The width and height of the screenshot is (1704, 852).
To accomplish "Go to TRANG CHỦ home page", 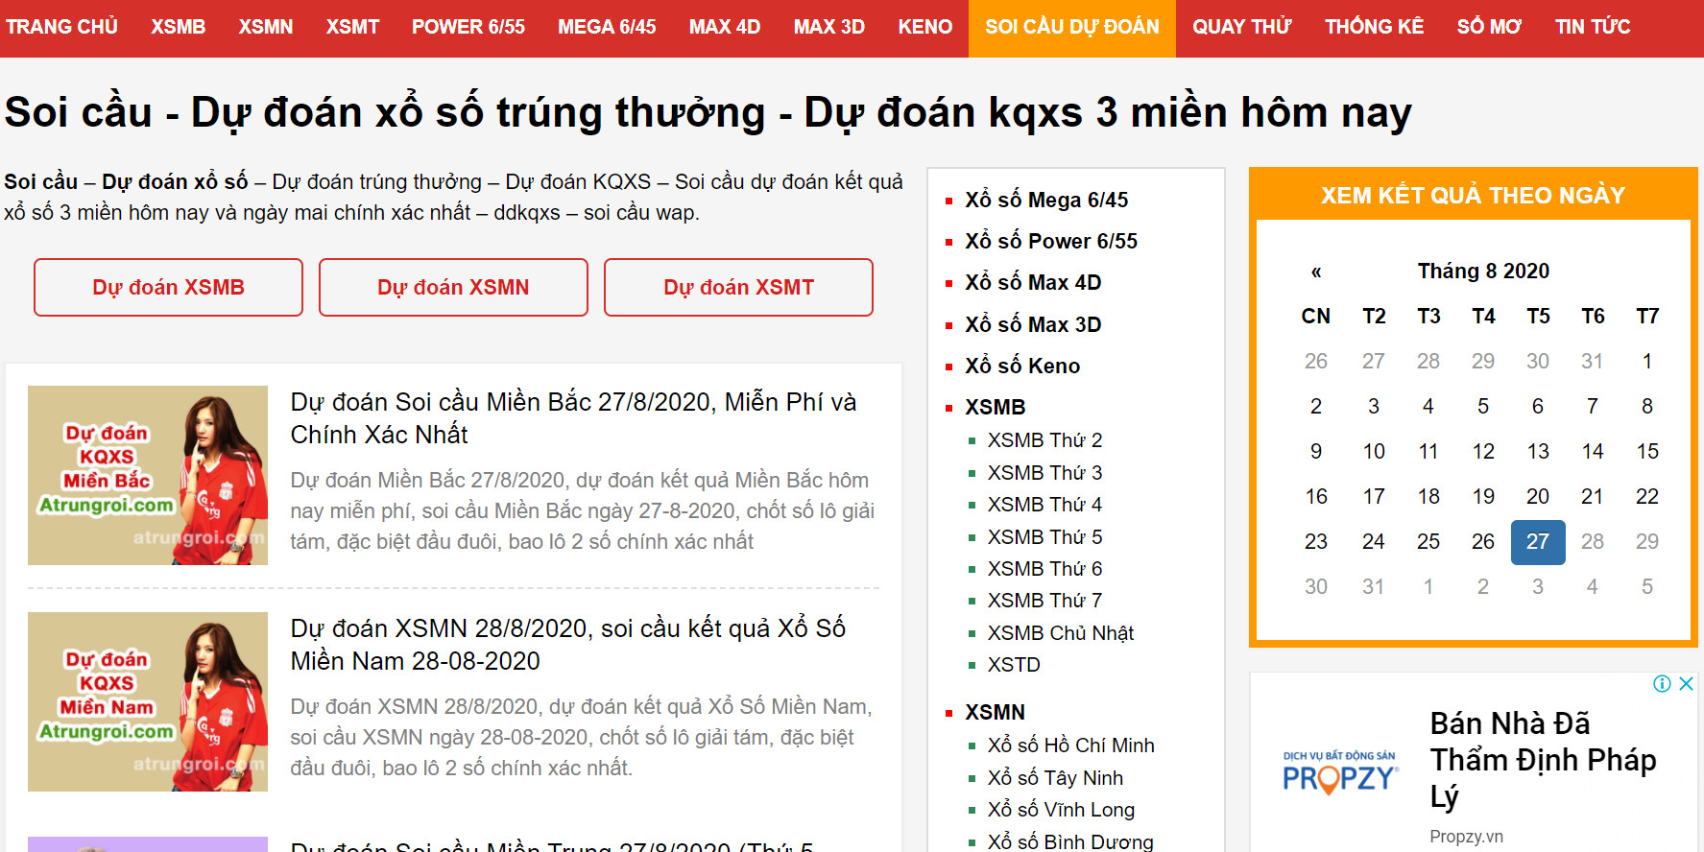I will (61, 27).
